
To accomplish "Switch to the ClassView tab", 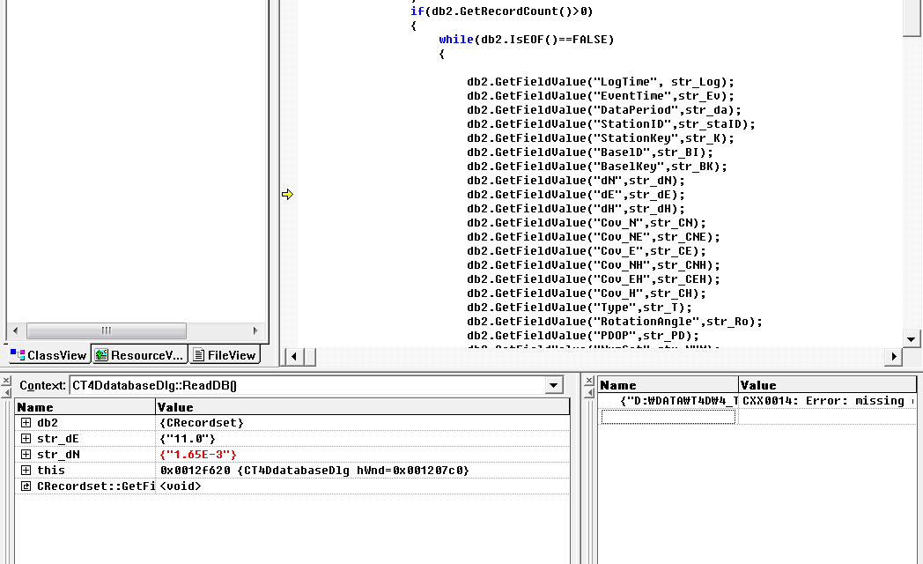I will 49,355.
